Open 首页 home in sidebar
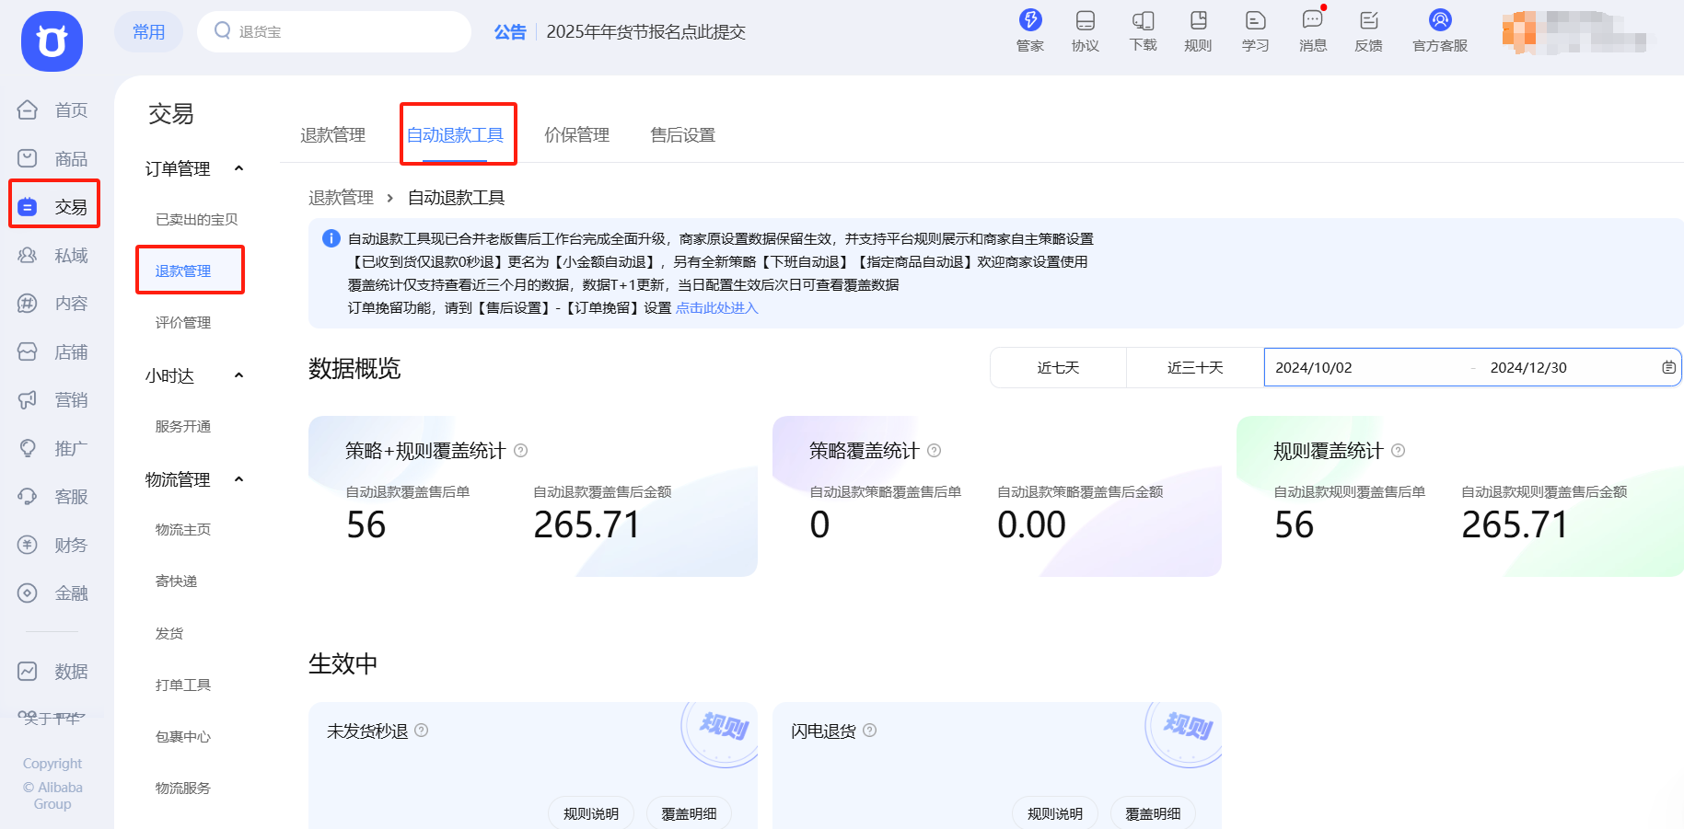1684x829 pixels. [53, 110]
